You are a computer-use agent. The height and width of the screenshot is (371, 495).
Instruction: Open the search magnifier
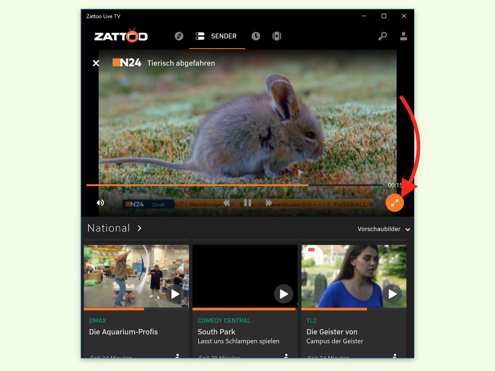[382, 36]
